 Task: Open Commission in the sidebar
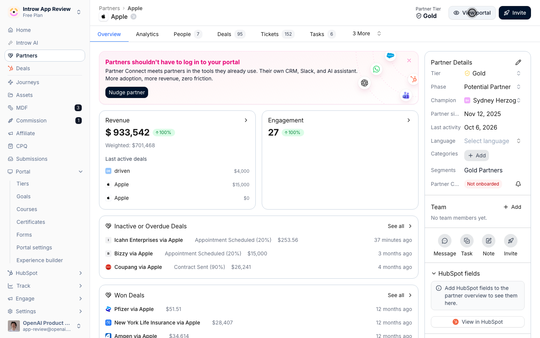coord(45,121)
